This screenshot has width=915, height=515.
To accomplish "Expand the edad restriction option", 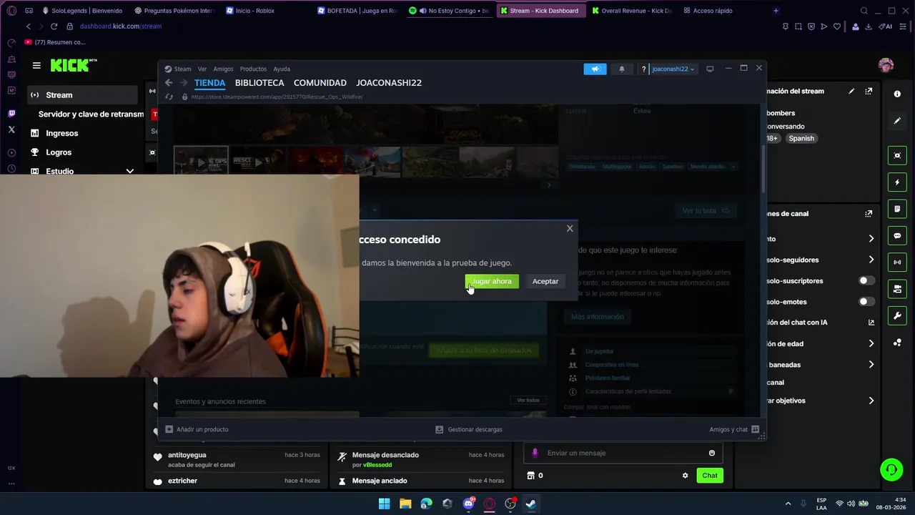I will pyautogui.click(x=871, y=343).
